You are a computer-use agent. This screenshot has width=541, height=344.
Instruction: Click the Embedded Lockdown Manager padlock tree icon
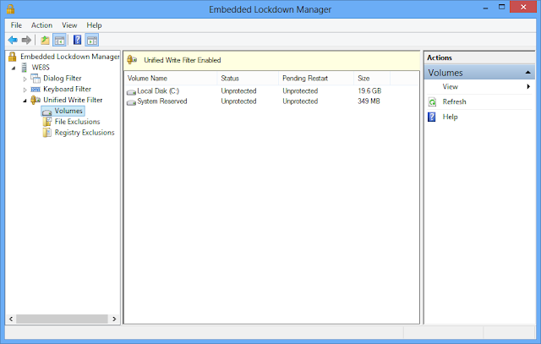[x=13, y=57]
